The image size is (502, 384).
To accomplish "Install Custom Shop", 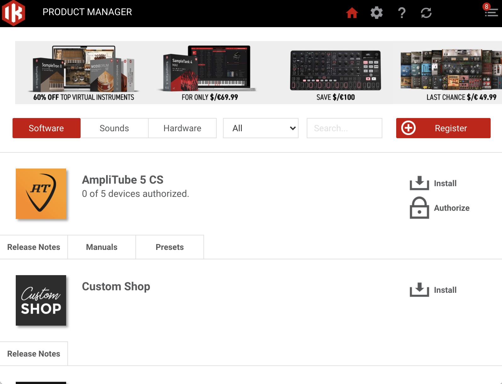I will pyautogui.click(x=433, y=290).
